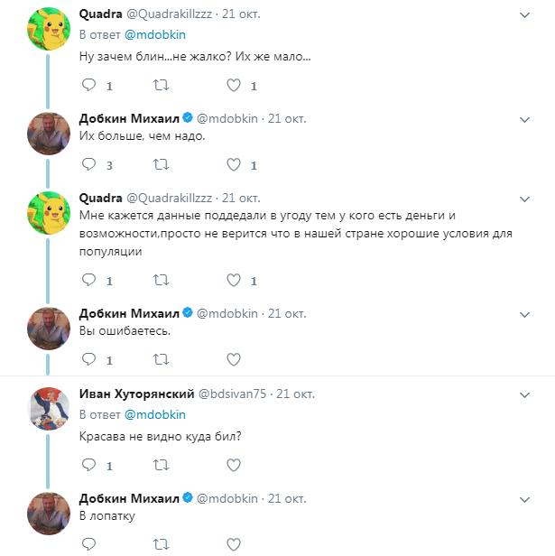Reply to "Их больше, чем надо" tweet

[x=88, y=164]
